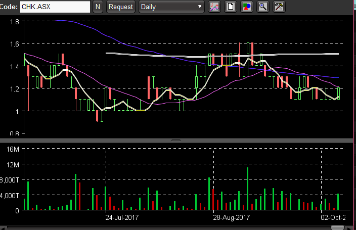Focus the CHK.ASX code input field
Screen dimensions: 356x230
point(55,7)
